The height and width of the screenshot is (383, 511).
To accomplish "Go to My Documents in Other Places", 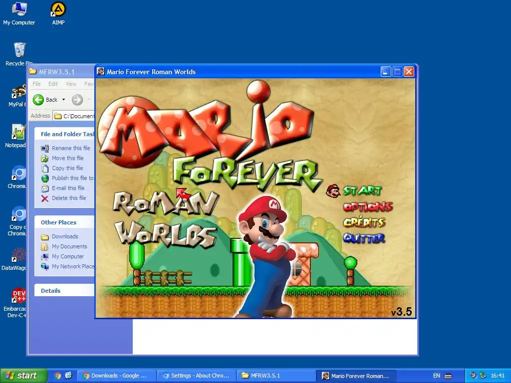I will click(69, 246).
